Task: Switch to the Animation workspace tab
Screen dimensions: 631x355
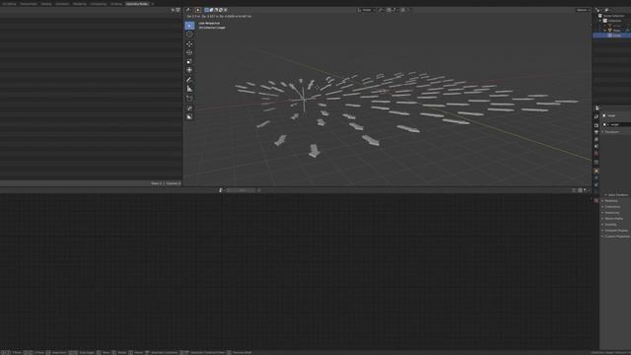Action: 62,4
